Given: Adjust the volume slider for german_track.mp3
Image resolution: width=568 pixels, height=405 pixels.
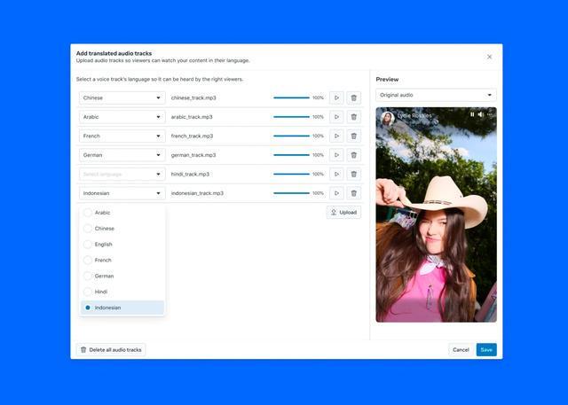Looking at the screenshot, I should click(291, 155).
